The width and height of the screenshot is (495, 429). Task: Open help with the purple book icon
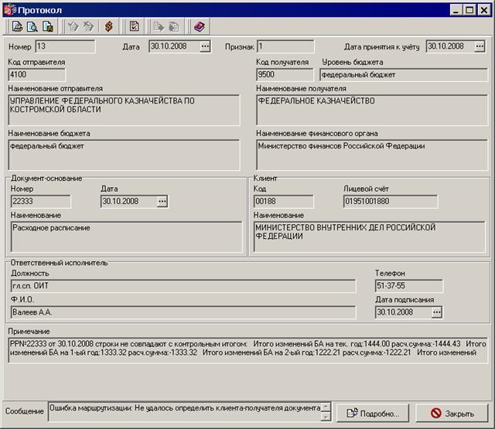coord(200,26)
